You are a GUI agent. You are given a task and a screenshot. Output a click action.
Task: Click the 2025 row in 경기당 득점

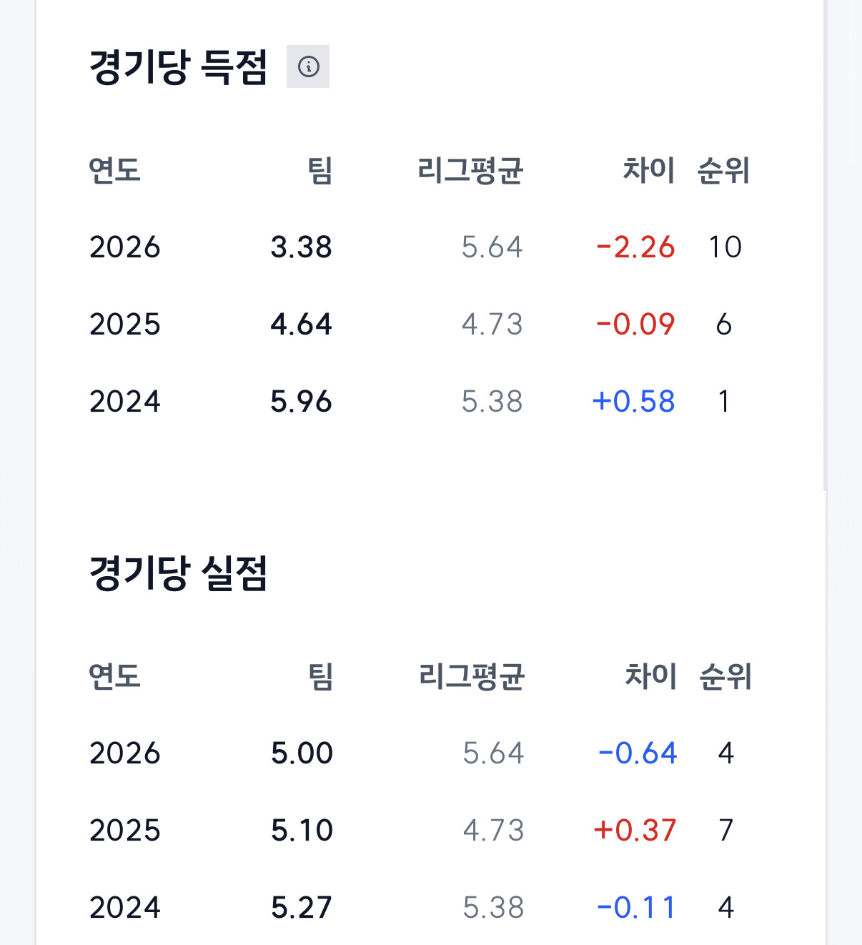[418, 325]
